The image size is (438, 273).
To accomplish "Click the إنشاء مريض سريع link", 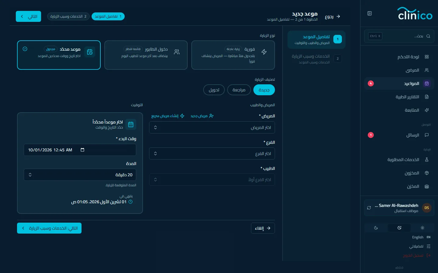I will pos(168,116).
